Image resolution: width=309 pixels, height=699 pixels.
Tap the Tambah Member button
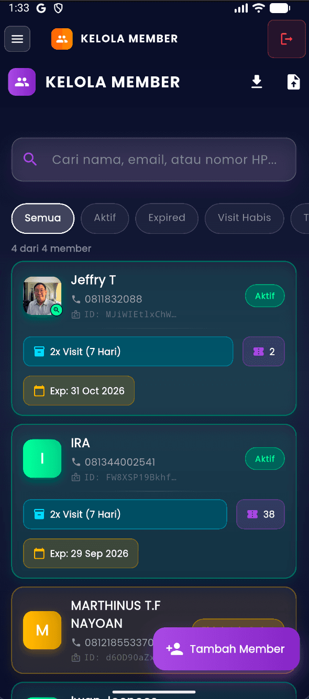(226, 649)
